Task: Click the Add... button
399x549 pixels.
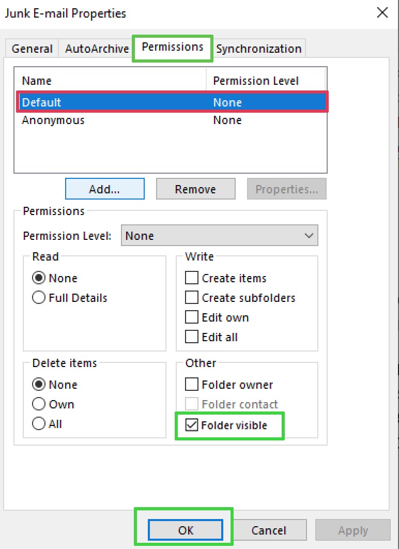Action: (x=104, y=189)
